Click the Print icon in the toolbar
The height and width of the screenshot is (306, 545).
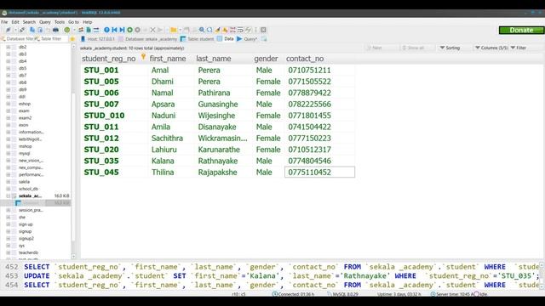[55, 31]
